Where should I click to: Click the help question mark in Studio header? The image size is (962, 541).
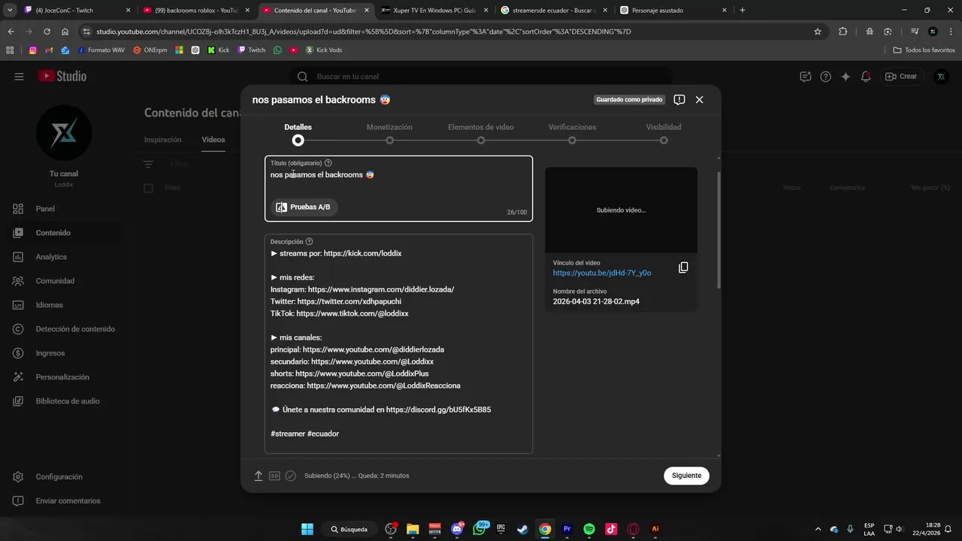(x=826, y=77)
